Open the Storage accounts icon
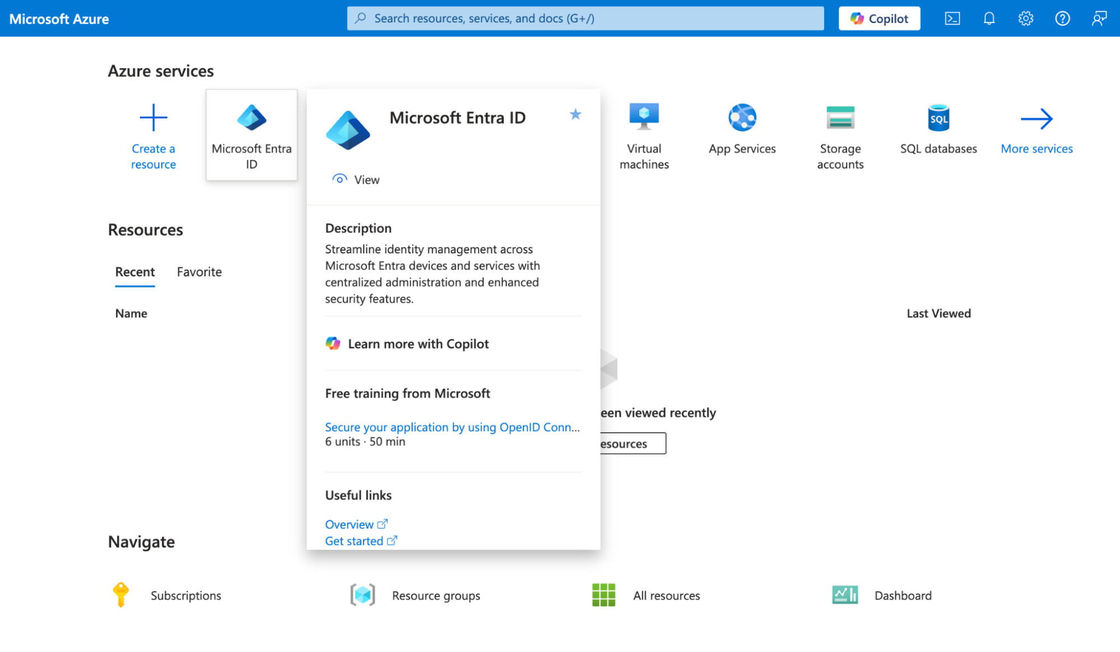 click(840, 117)
